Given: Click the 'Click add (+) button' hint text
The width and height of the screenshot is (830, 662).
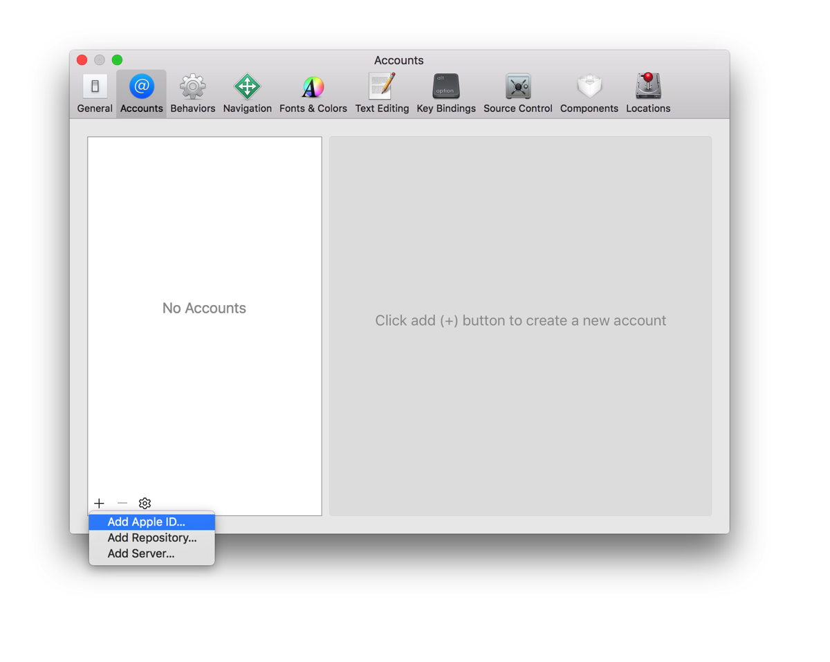Looking at the screenshot, I should [520, 320].
